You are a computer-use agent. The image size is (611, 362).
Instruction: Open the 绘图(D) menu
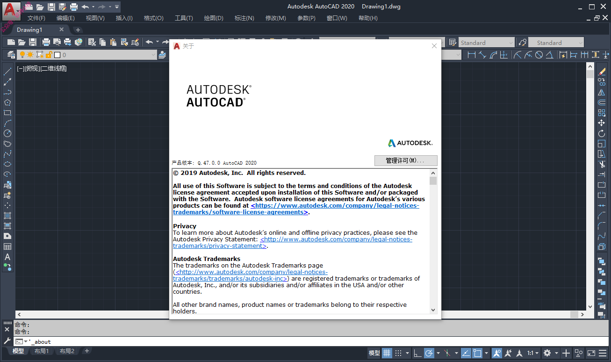tap(214, 18)
